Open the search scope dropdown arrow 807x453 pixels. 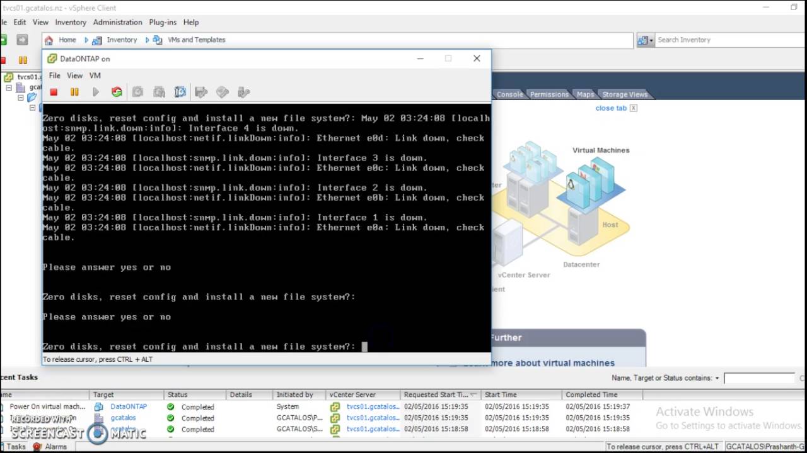pos(651,40)
